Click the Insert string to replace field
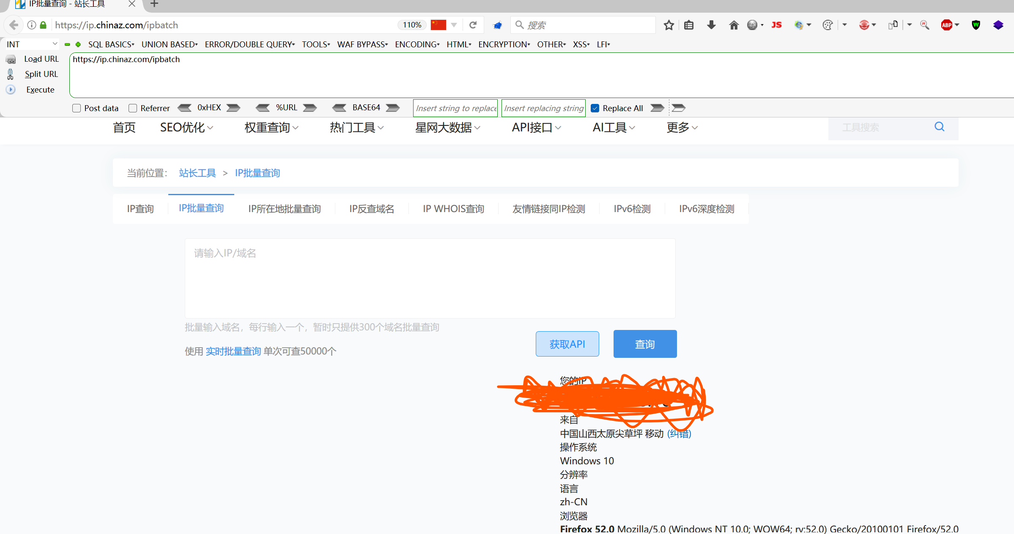Viewport: 1014px width, 534px height. tap(455, 108)
